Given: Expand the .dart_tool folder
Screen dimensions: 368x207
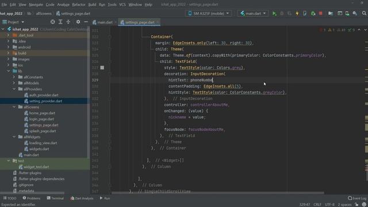Looking at the screenshot, I should pyautogui.click(x=8, y=35).
